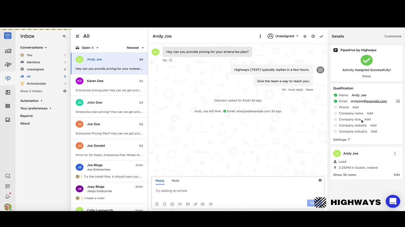Snooze conversation with the clock icon

(x=313, y=36)
